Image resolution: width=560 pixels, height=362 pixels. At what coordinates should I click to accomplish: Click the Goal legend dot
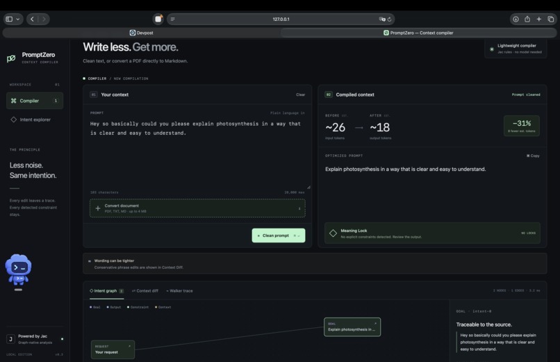coord(91,307)
